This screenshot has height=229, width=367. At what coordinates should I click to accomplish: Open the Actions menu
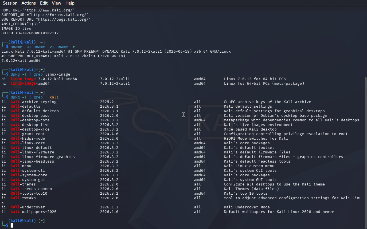point(29,3)
